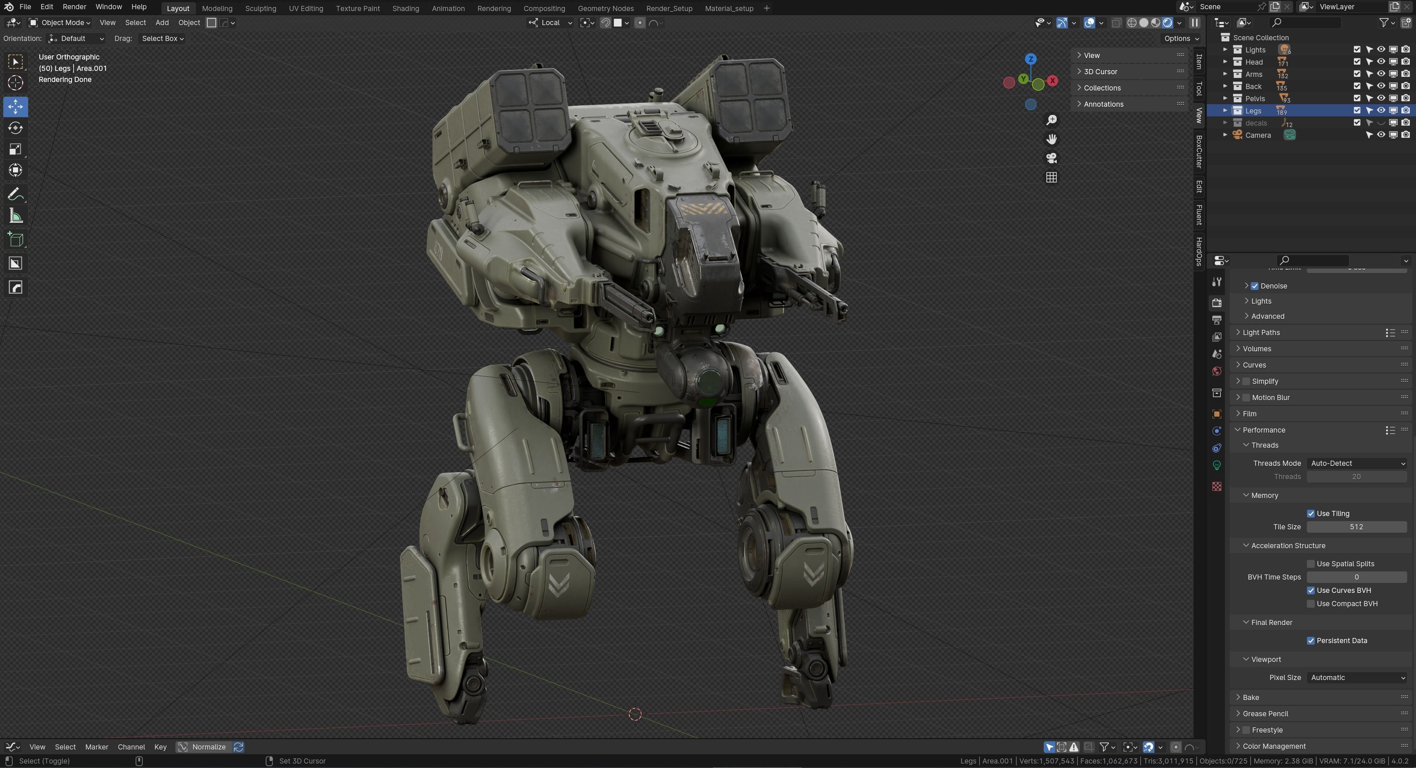This screenshot has height=768, width=1416.
Task: Switch to rendered viewport shading
Action: click(1168, 23)
